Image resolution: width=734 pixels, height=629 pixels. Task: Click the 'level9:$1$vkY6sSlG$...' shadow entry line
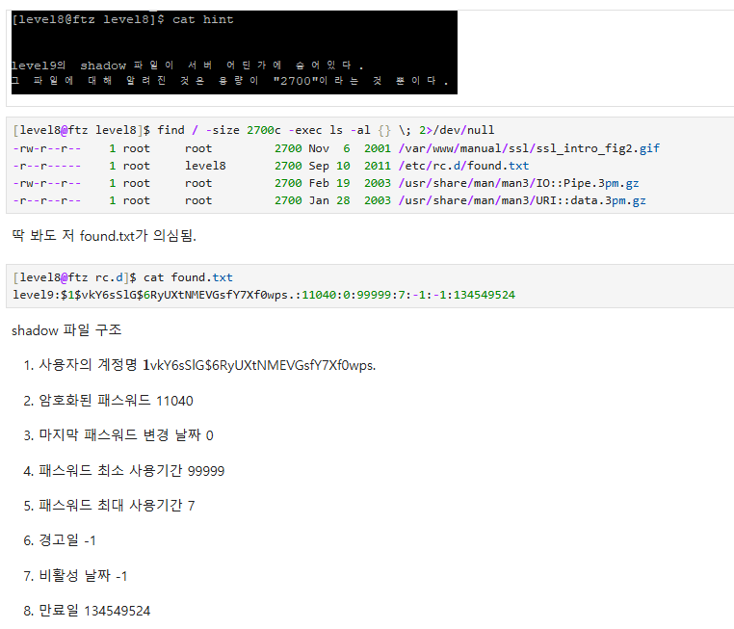click(x=264, y=295)
